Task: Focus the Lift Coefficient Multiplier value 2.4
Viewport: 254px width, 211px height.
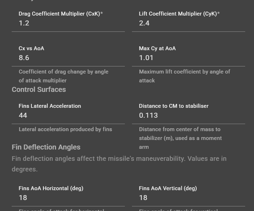Action: click(x=188, y=23)
